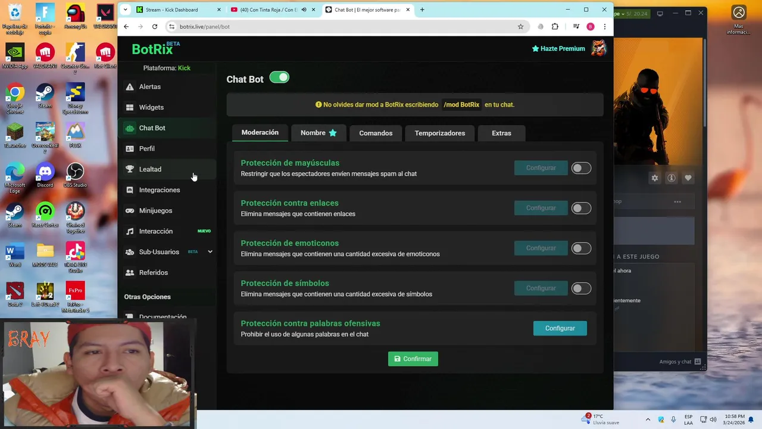
Task: Switch to Stream - Kick Dashboard tab
Action: [179, 10]
